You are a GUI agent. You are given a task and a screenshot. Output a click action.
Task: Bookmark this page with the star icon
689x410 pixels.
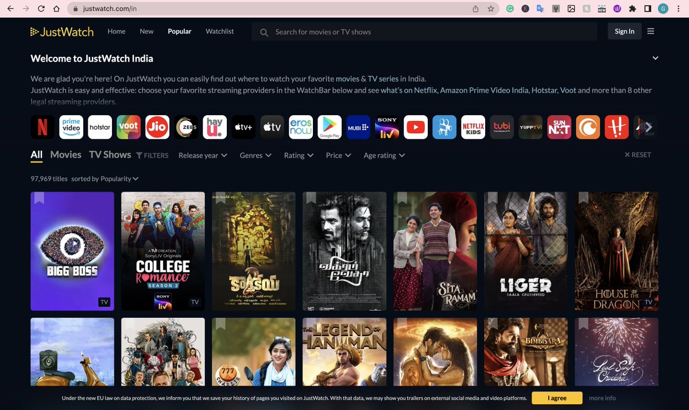[491, 9]
